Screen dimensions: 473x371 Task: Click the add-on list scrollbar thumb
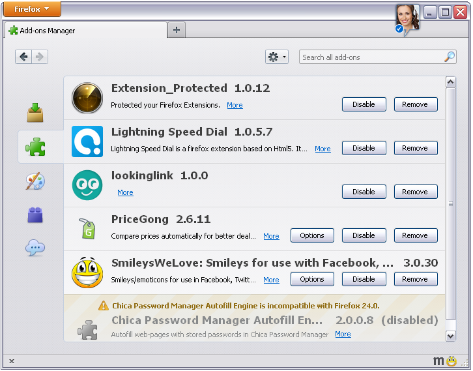450,204
